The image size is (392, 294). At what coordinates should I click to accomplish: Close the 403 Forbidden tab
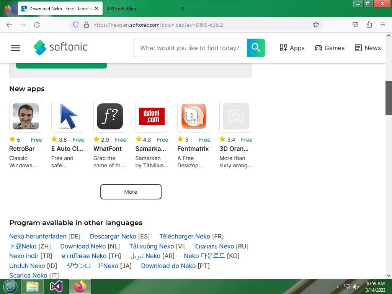pyautogui.click(x=183, y=8)
